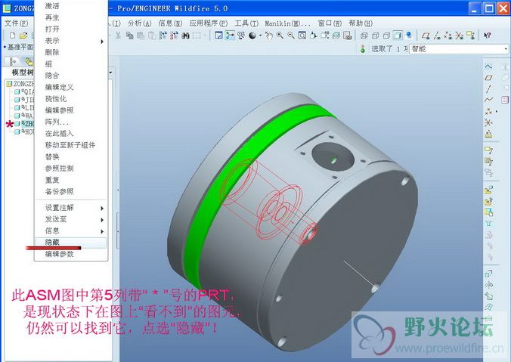511x362 pixels.
Task: Open file with the folder icon
Action: (x=23, y=36)
